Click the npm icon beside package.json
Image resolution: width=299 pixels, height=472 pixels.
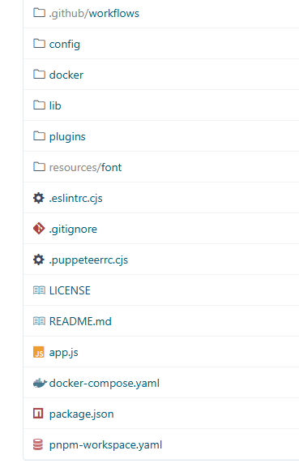point(38,414)
